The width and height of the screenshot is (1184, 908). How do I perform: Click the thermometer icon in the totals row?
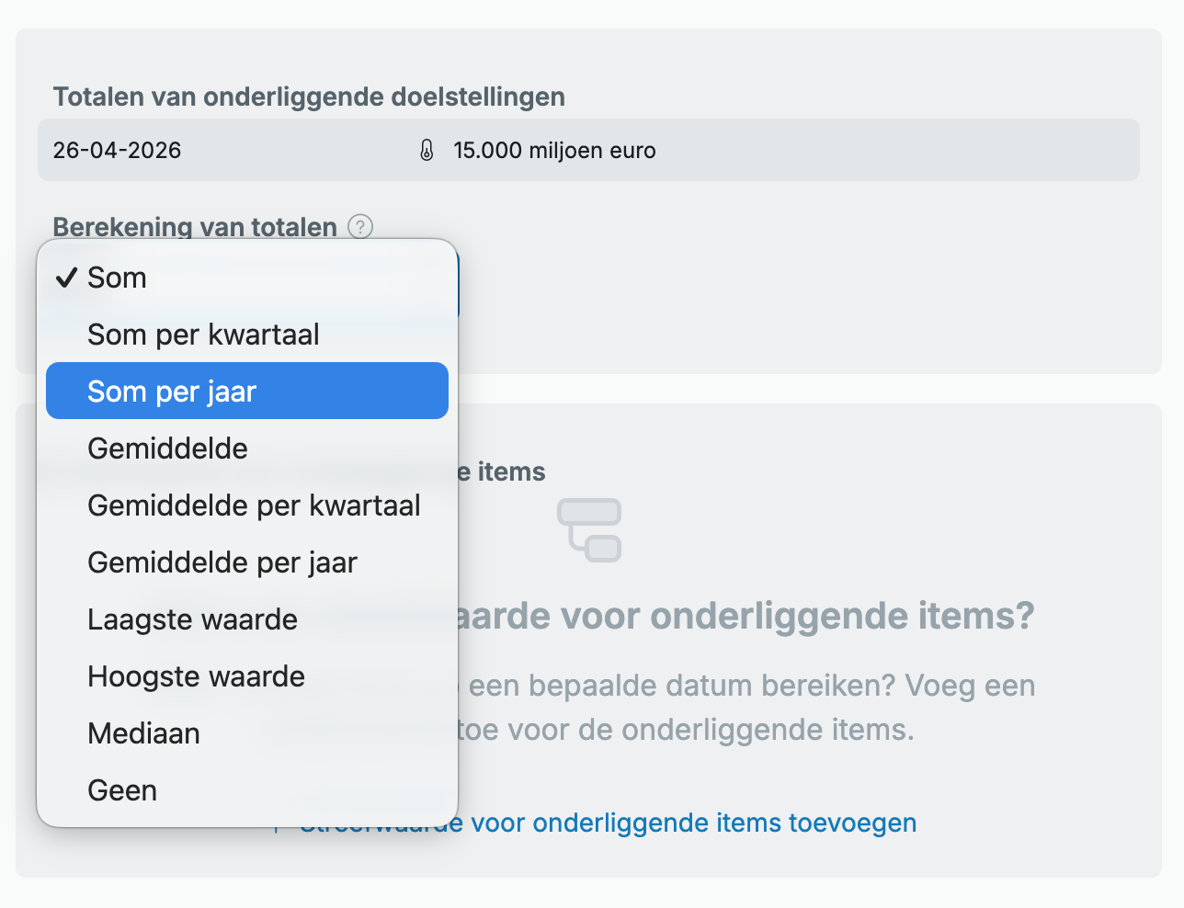[x=427, y=151]
